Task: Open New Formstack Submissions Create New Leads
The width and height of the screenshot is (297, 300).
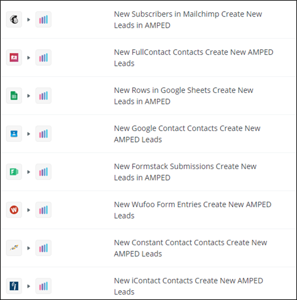Action: (185, 172)
